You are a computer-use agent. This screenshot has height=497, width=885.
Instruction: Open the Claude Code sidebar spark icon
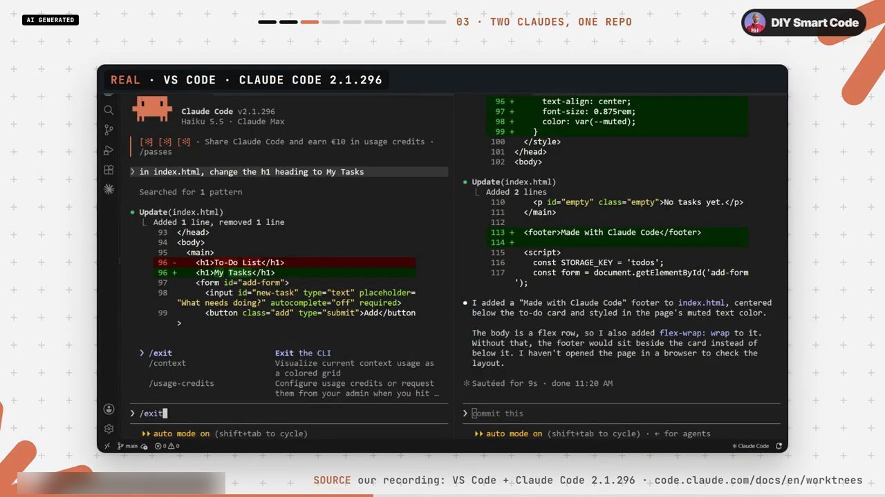click(109, 189)
